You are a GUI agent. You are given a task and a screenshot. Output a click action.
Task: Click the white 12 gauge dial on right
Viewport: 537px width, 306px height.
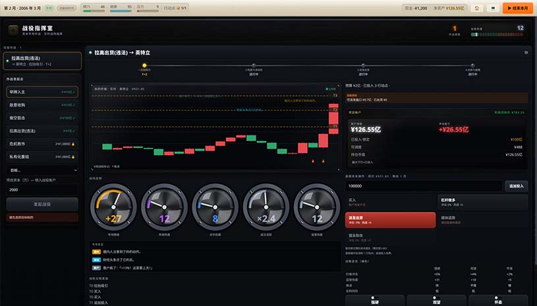tap(317, 207)
